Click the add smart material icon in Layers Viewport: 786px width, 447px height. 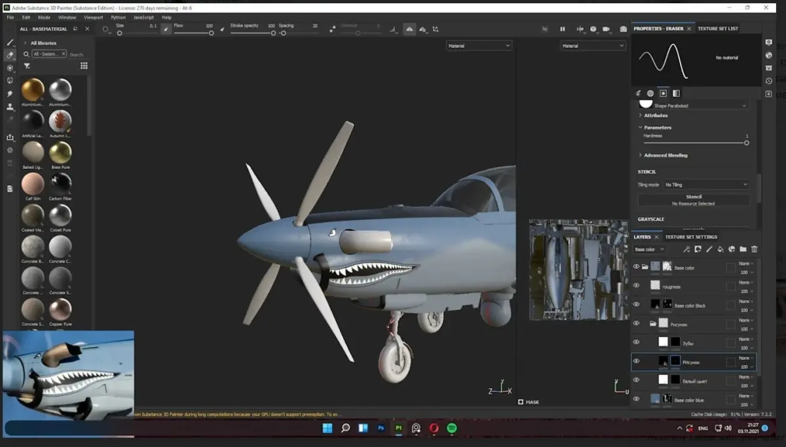click(731, 249)
